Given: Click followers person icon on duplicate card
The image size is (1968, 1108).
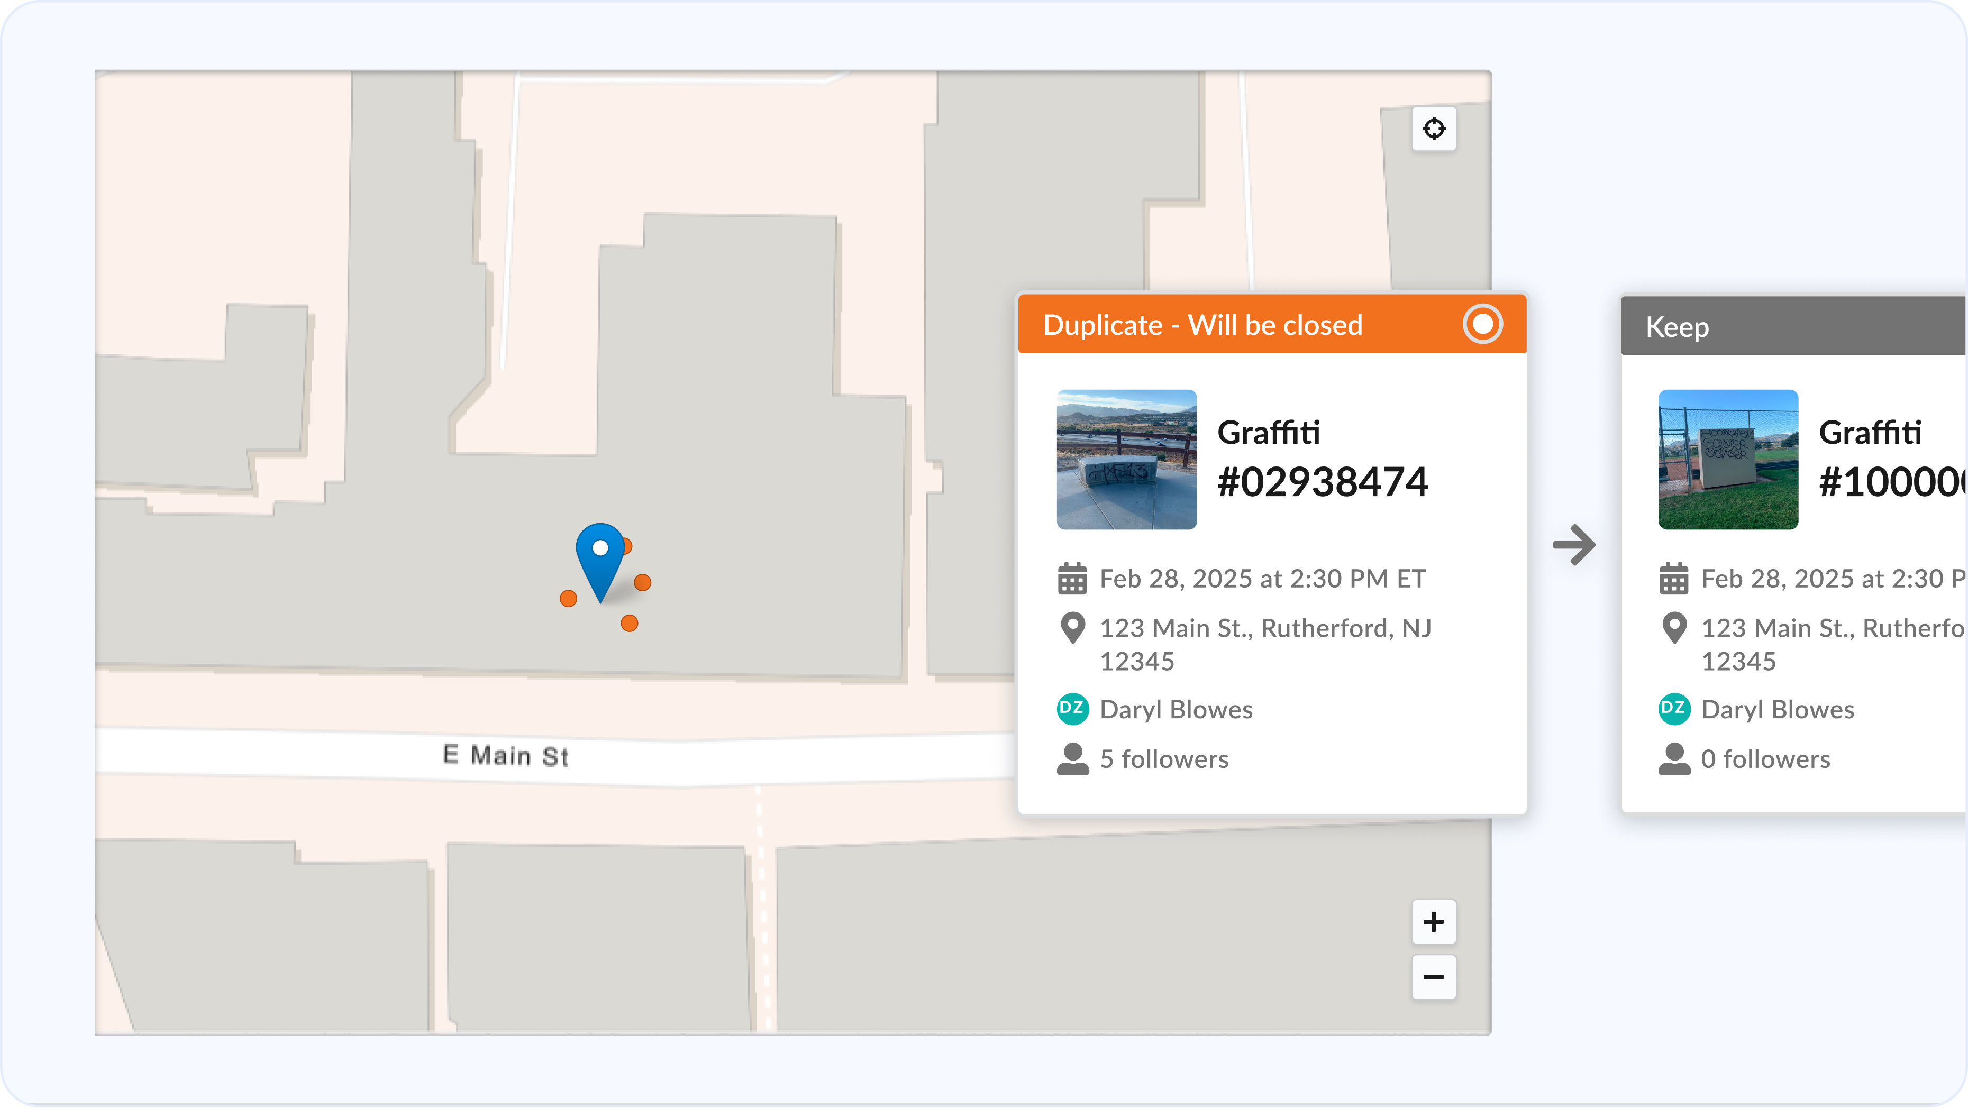Looking at the screenshot, I should (1073, 759).
